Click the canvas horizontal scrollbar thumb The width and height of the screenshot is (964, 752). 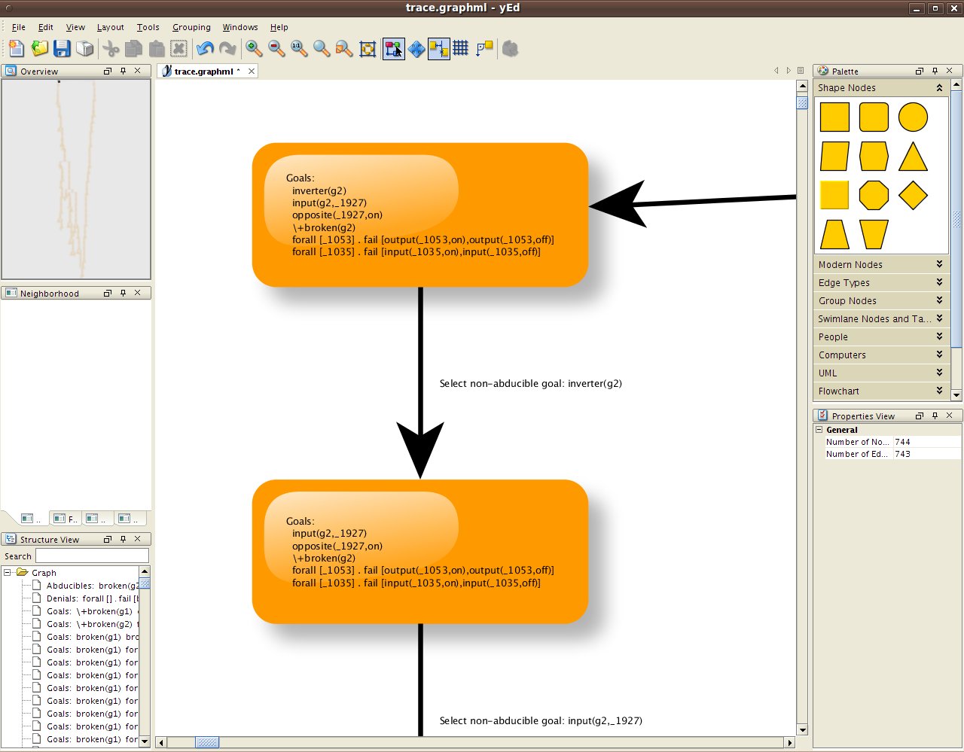(207, 742)
